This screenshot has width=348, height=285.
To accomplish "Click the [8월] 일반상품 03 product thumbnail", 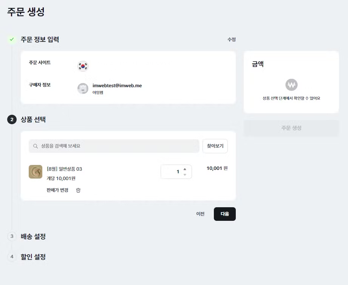I will (x=36, y=172).
